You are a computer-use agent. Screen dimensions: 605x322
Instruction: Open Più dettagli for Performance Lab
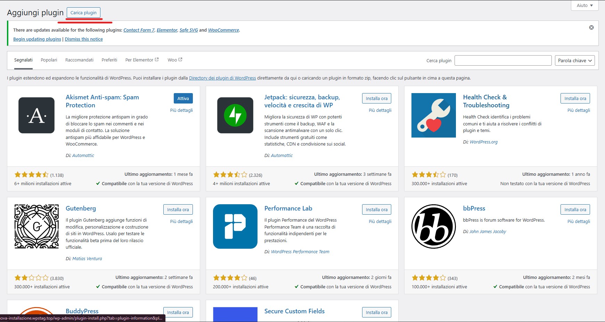tap(380, 222)
